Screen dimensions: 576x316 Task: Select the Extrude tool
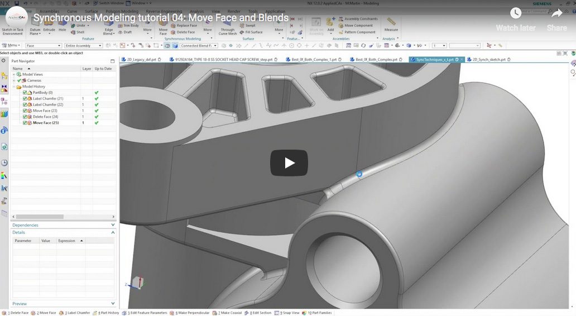click(49, 25)
